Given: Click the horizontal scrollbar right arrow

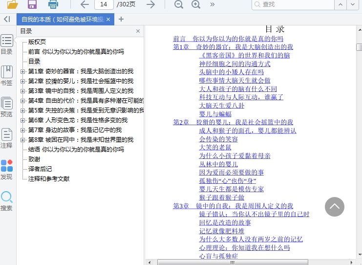Looking at the screenshot, I should pos(352,263).
